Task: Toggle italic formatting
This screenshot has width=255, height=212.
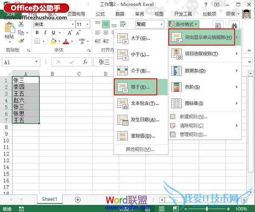Action: point(45,33)
